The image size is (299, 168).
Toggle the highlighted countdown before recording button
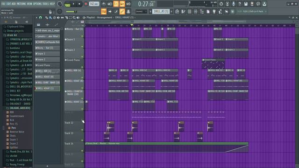(x=116, y=4)
